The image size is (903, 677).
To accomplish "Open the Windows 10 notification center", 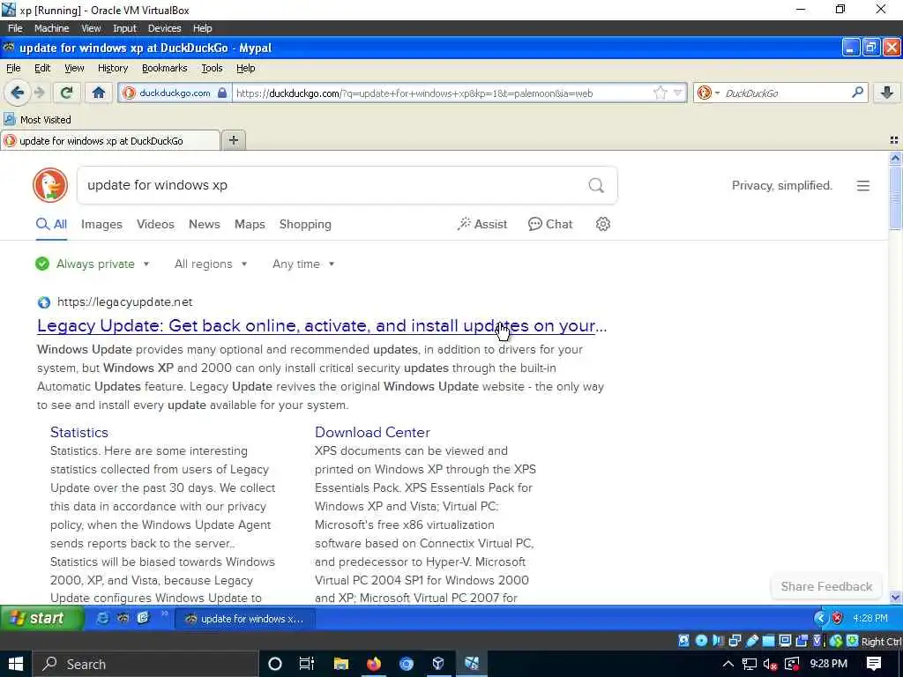I will [874, 664].
